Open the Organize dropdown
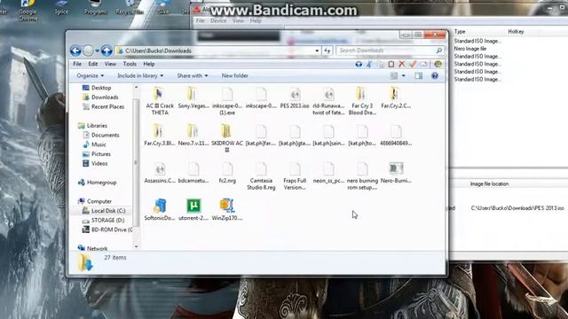568x319 pixels. point(91,75)
